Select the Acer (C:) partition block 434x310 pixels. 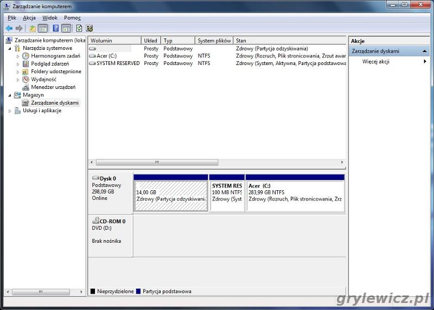click(295, 196)
